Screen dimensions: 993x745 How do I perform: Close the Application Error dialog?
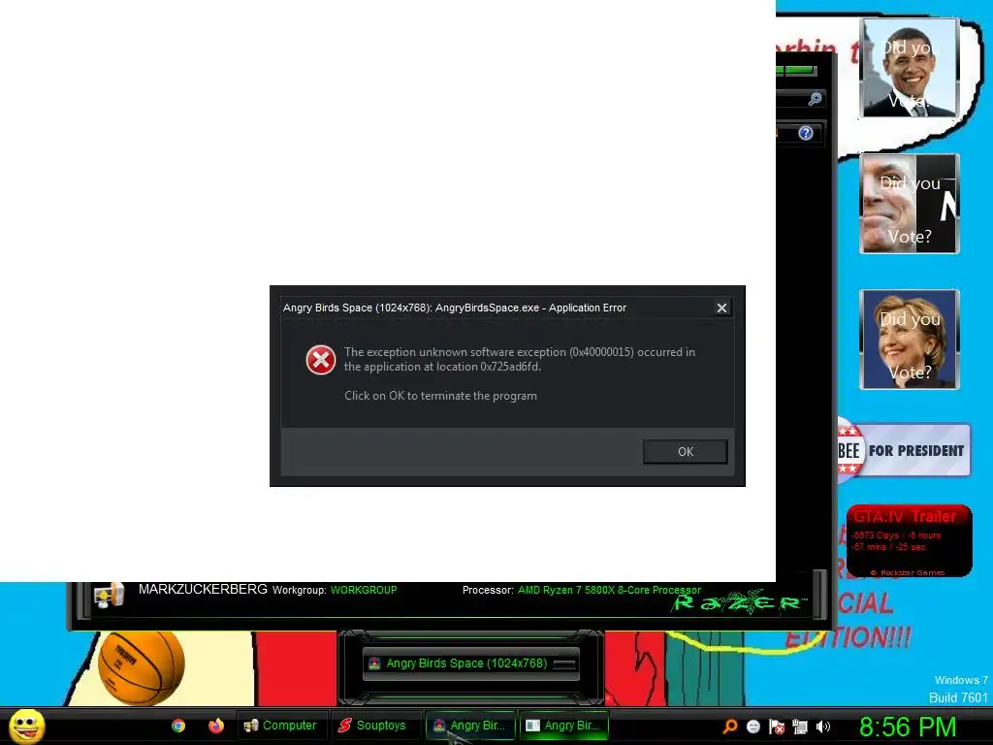(x=721, y=308)
